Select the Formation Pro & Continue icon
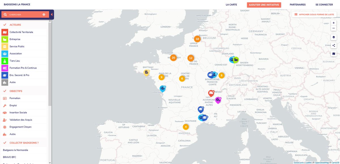340x164 pixels. (5, 68)
